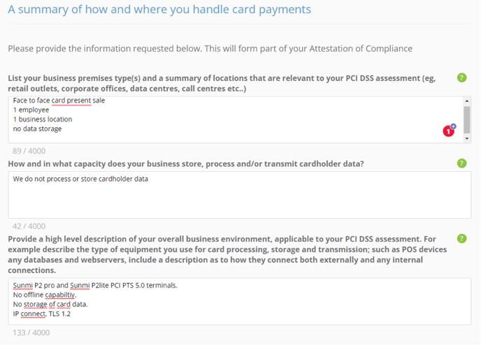The height and width of the screenshot is (345, 481).
Task: Click the '42 / 4000' character counter
Action: (29, 226)
